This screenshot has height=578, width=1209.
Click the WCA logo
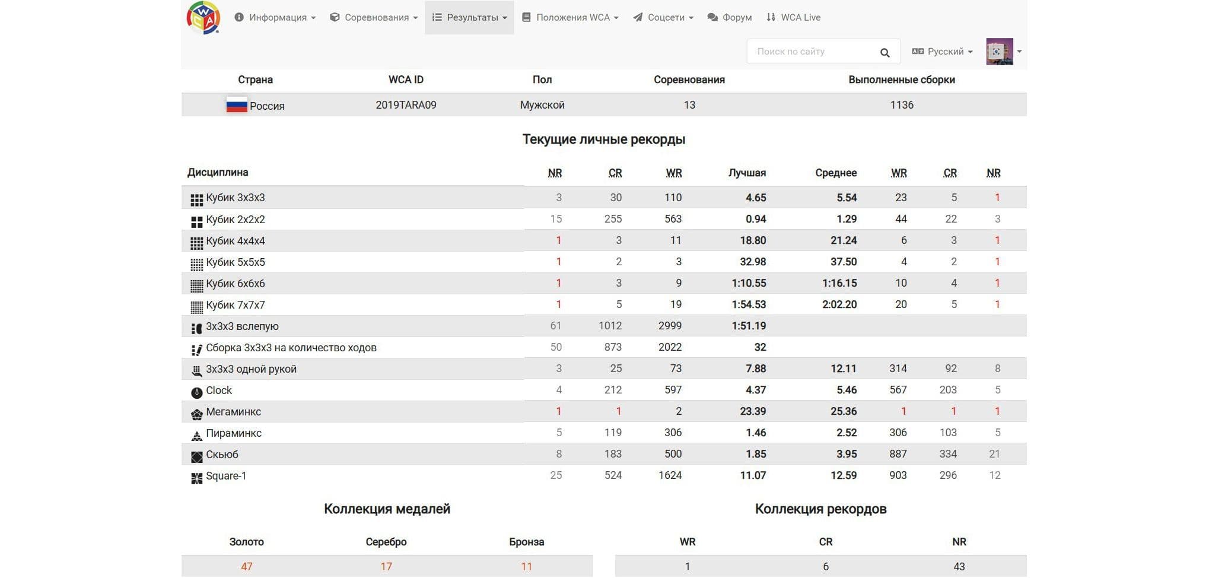203,17
